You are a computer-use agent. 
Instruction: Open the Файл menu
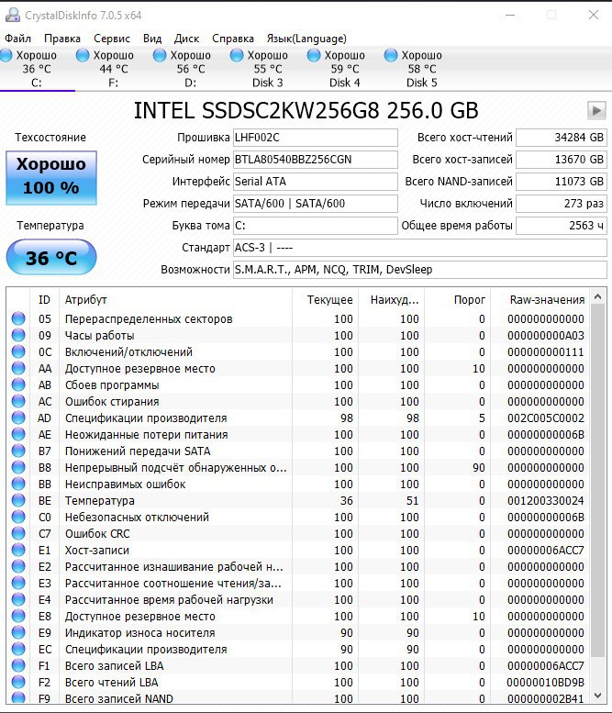point(17,39)
